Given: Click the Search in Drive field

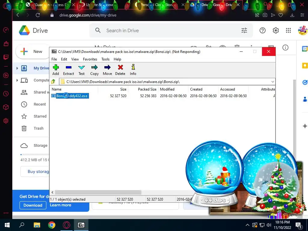Looking at the screenshot, I should pos(171,30).
